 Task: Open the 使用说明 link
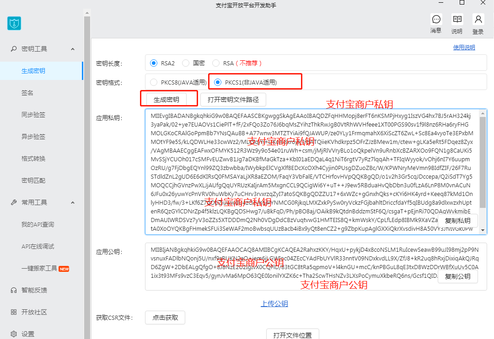[464, 47]
